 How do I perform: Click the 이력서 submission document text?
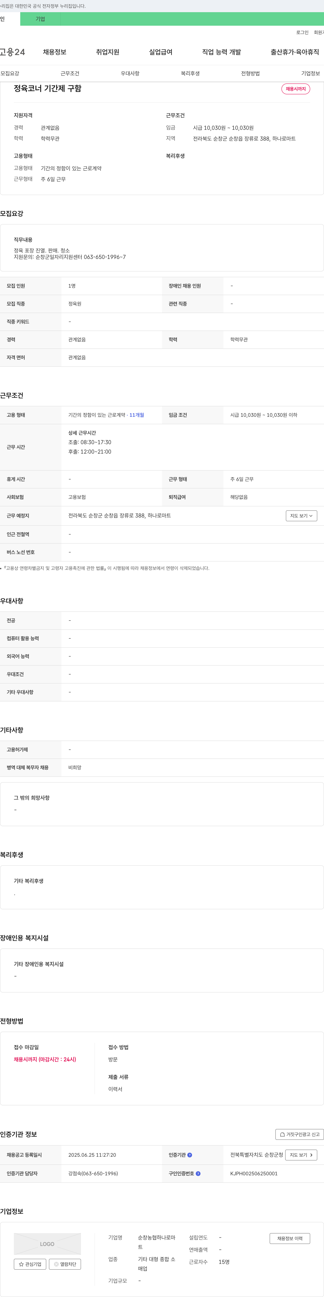point(115,1089)
